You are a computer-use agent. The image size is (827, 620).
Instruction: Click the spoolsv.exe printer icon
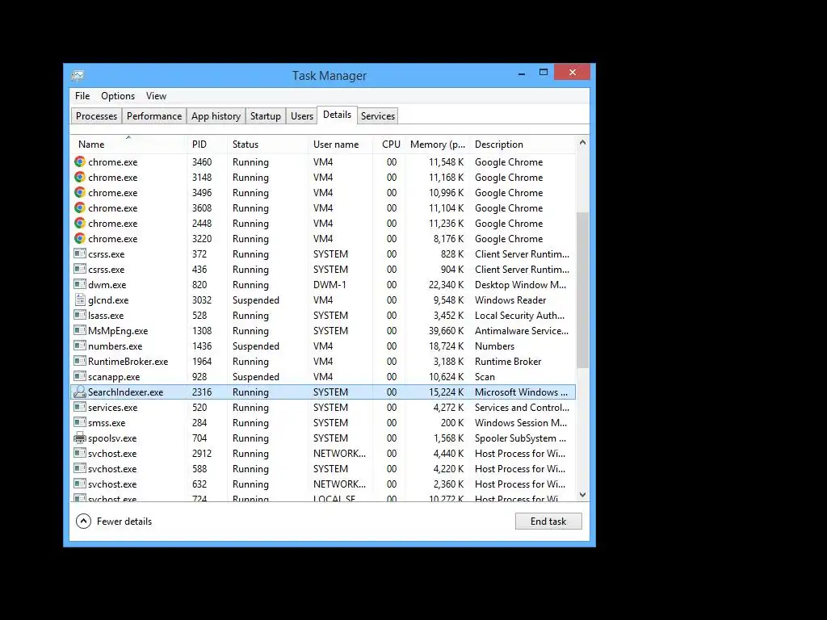pyautogui.click(x=80, y=438)
